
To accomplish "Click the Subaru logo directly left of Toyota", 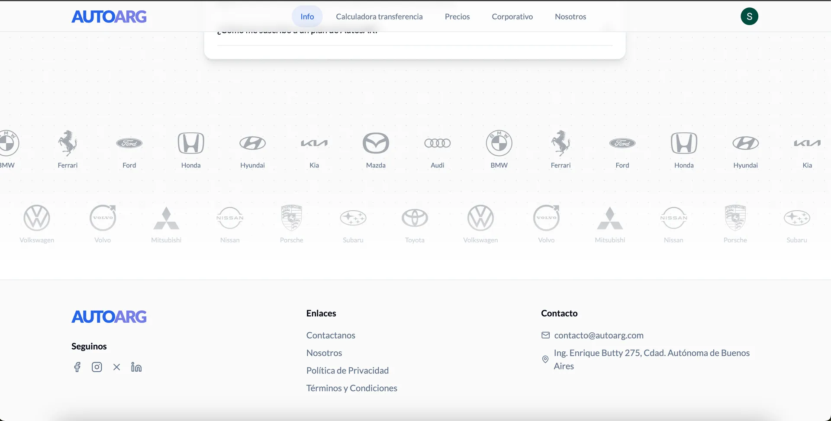I will [x=353, y=218].
